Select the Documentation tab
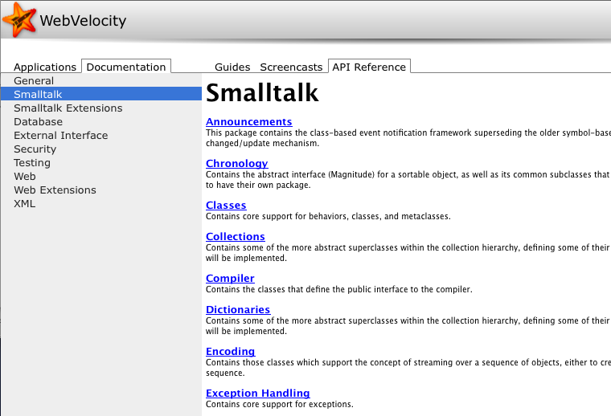 pos(126,67)
